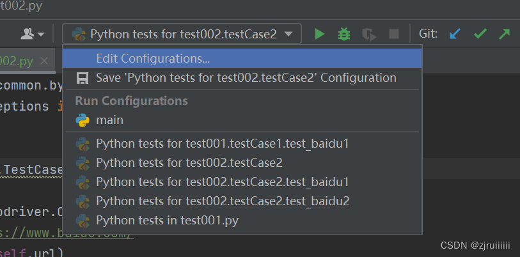Click Run with Coverage icon
520x257 pixels.
click(x=369, y=34)
